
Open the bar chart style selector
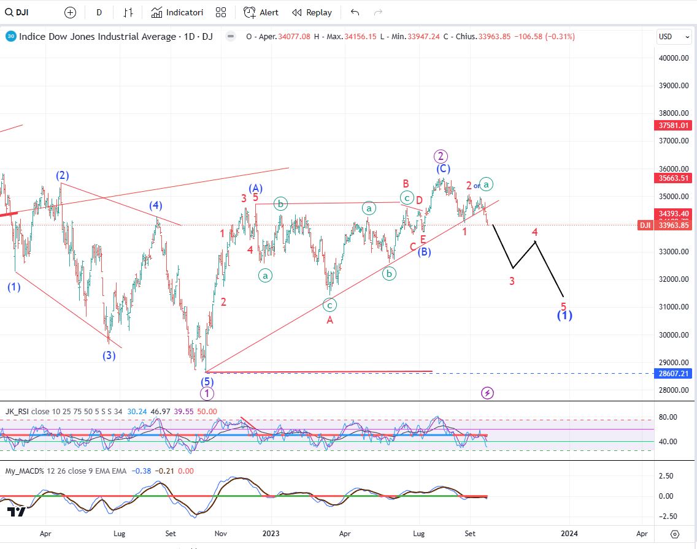(x=128, y=12)
